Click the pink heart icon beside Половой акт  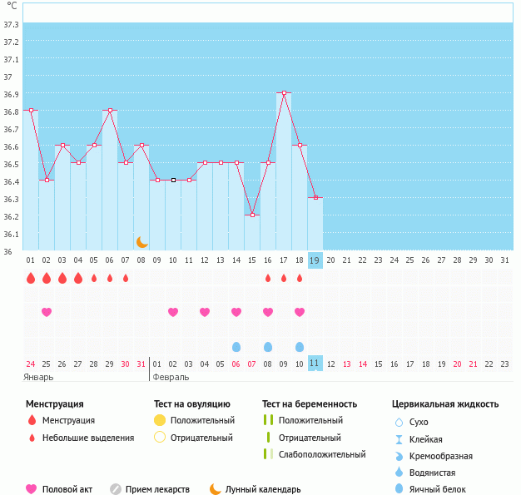coord(32,489)
